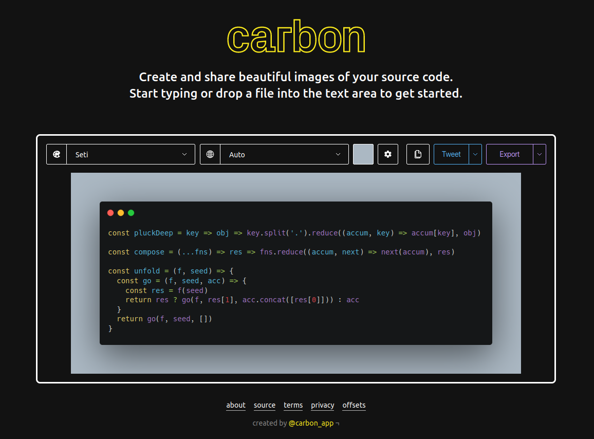Click the red window control dot
Screen dimensions: 594x439
click(x=110, y=213)
